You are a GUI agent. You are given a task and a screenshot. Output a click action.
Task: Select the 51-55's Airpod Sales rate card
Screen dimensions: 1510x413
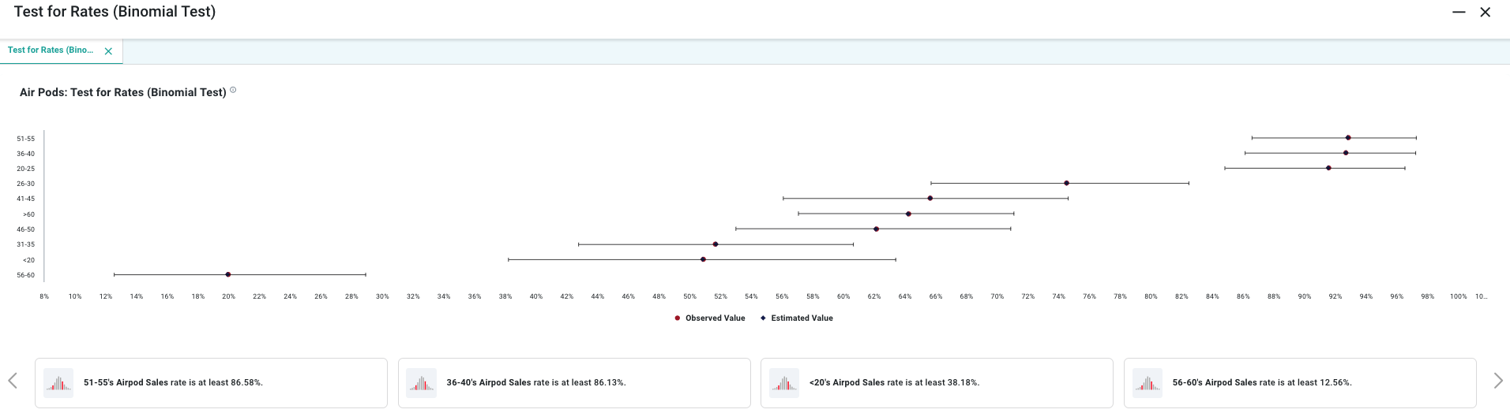211,383
